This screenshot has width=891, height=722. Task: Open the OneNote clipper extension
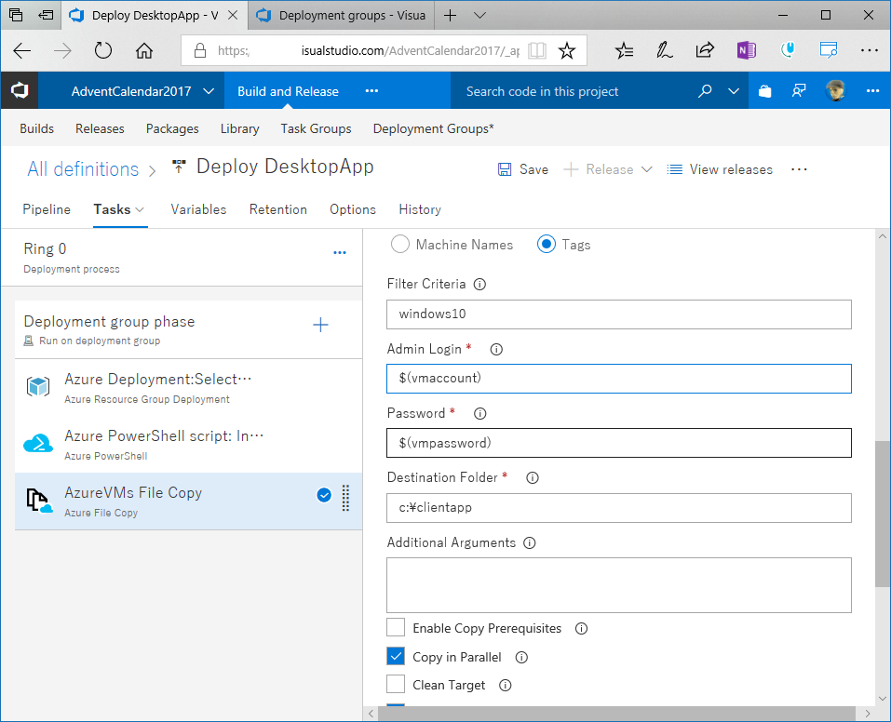[746, 50]
